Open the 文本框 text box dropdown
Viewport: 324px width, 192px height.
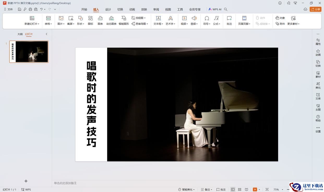click(x=158, y=21)
